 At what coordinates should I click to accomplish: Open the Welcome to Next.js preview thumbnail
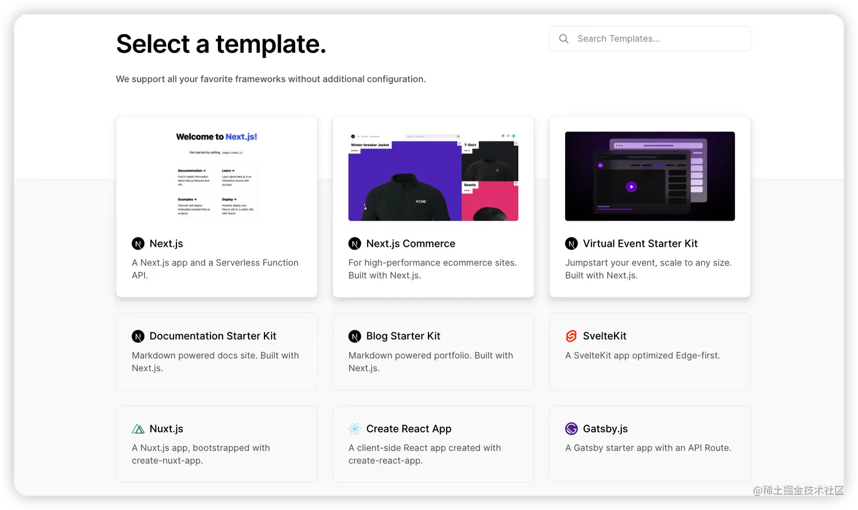(217, 176)
